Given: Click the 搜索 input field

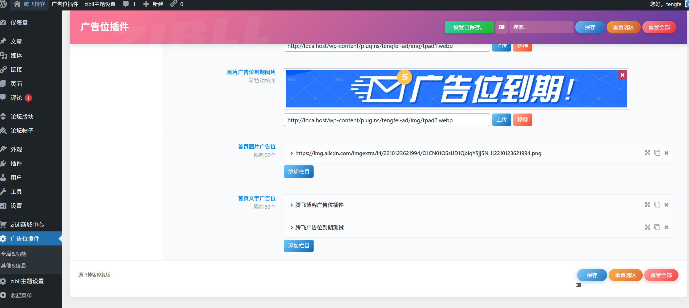Looking at the screenshot, I should (x=541, y=27).
